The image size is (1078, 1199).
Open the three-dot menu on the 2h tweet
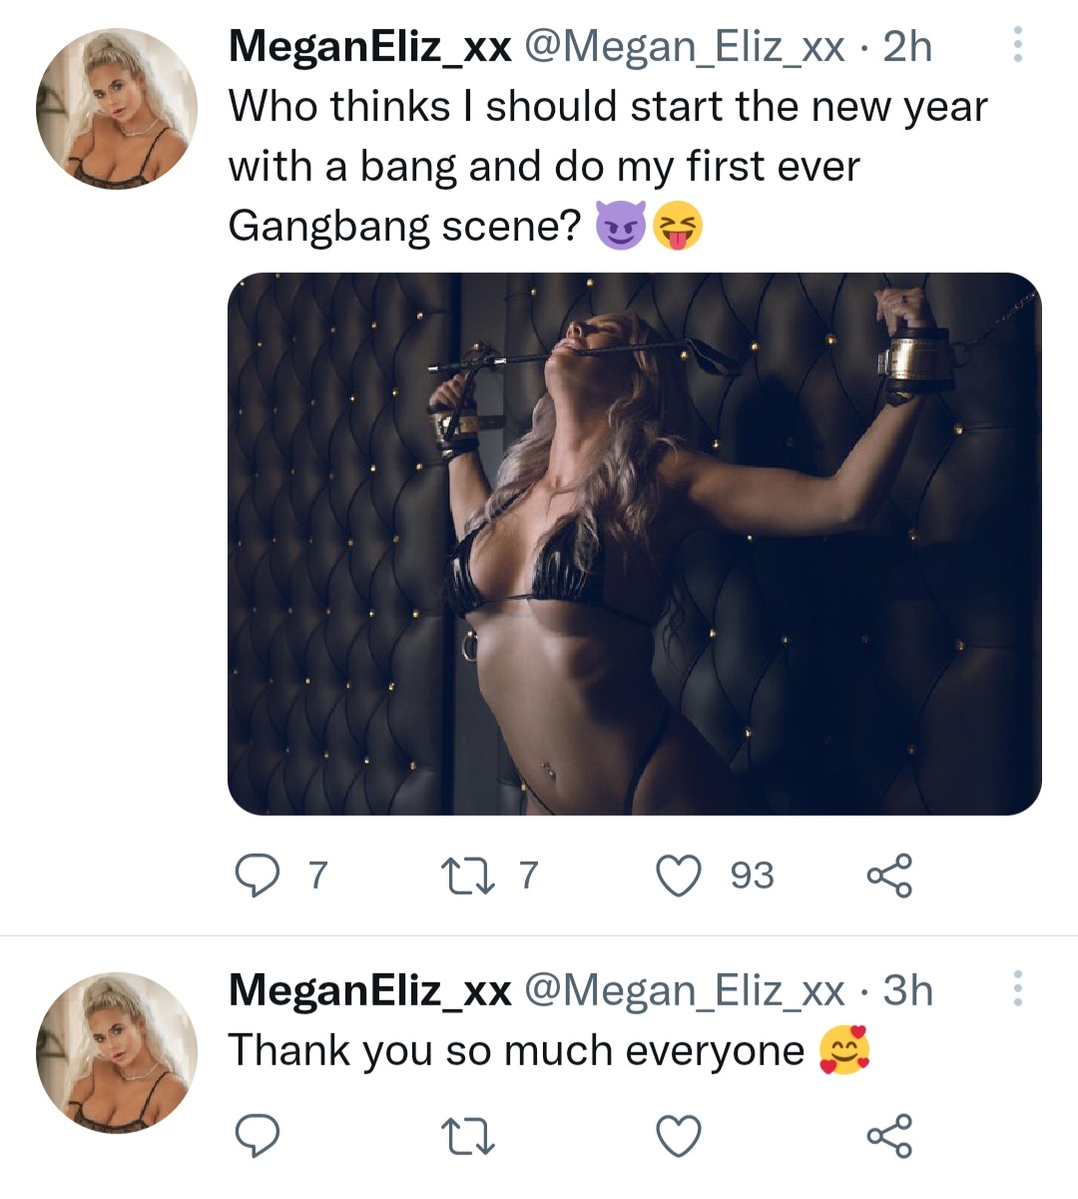[x=1017, y=46]
